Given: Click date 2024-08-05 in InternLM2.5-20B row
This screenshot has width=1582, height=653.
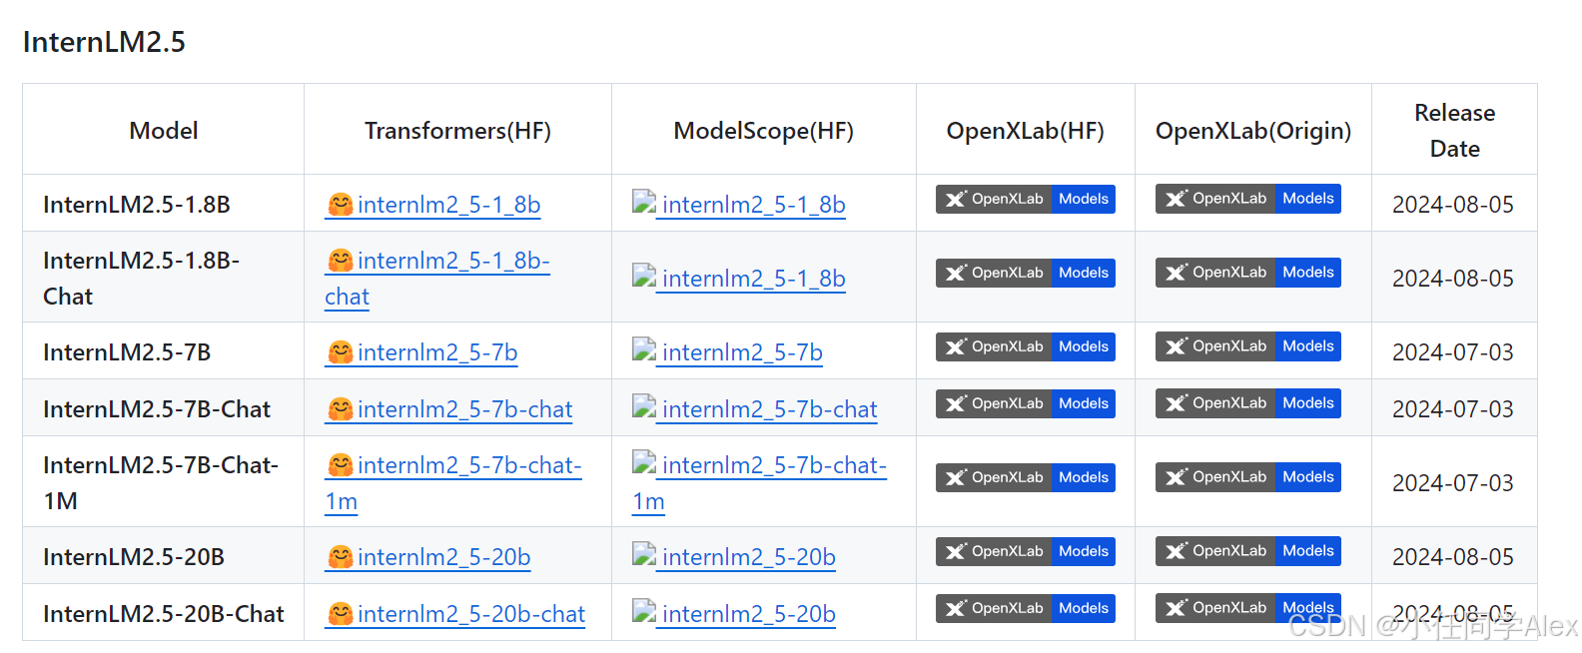Looking at the screenshot, I should [1453, 557].
